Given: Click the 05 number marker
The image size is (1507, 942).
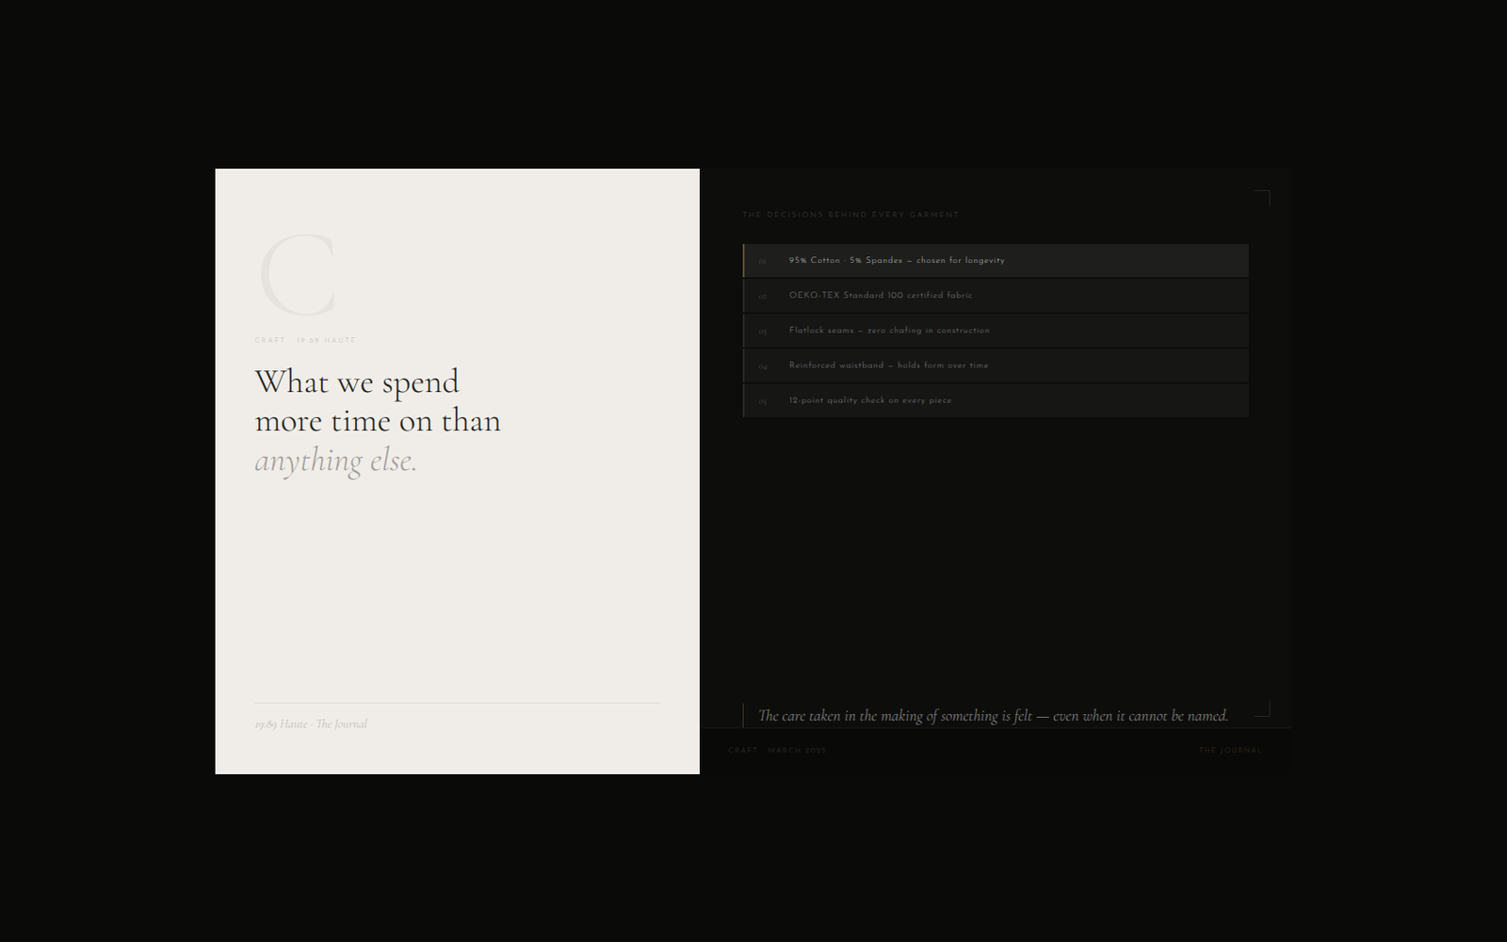Looking at the screenshot, I should click(762, 401).
